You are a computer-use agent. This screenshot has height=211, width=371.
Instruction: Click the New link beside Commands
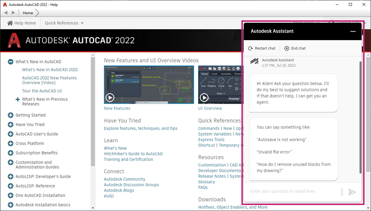228,128
